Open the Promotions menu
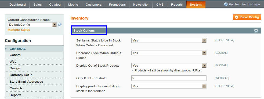264x99 pixels. pyautogui.click(x=117, y=5)
